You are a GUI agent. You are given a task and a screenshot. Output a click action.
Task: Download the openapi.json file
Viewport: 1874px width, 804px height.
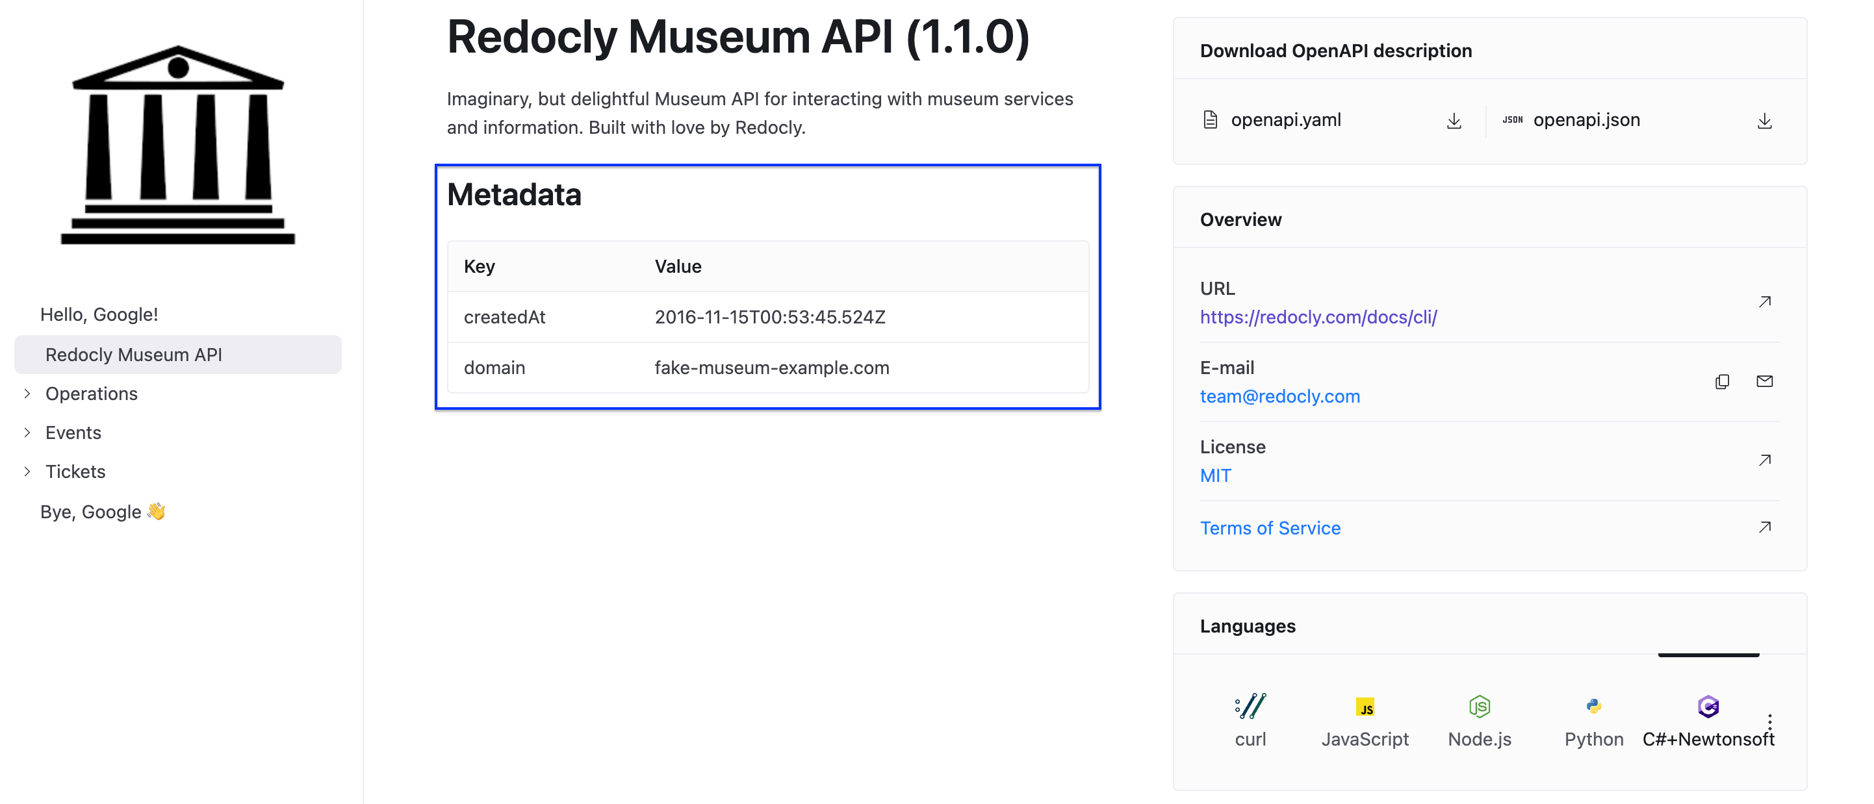pos(1764,121)
